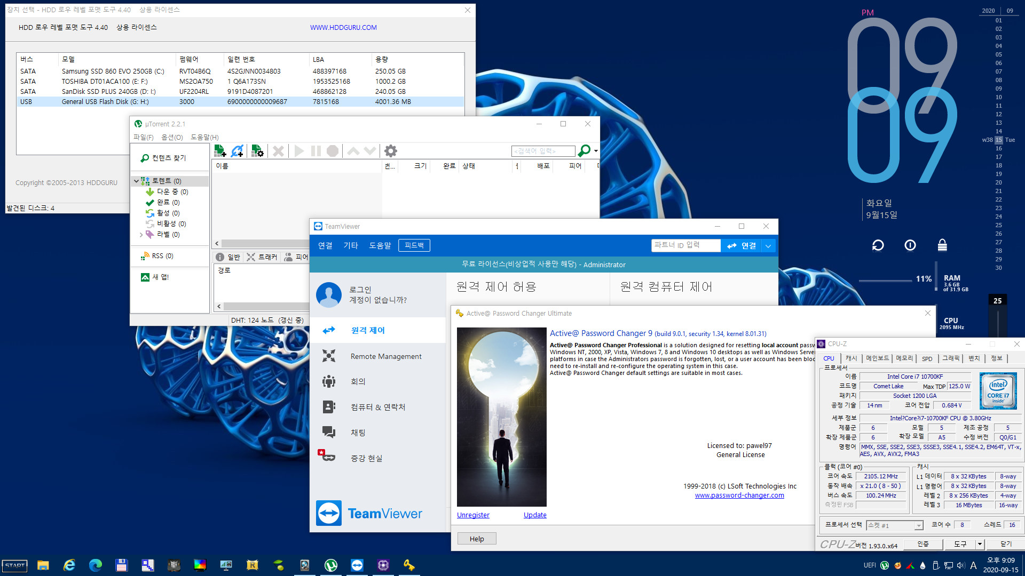
Task: Open the 도움말(H) menu in µTorrent
Action: pyautogui.click(x=204, y=137)
